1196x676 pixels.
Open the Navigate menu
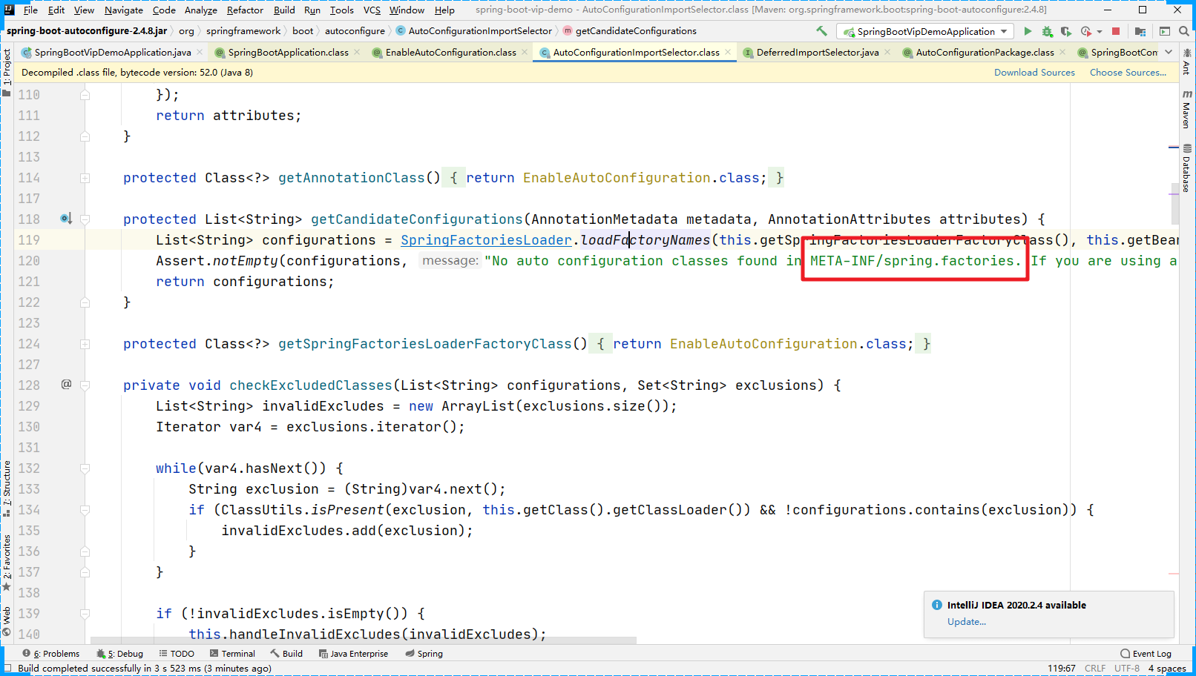(123, 10)
